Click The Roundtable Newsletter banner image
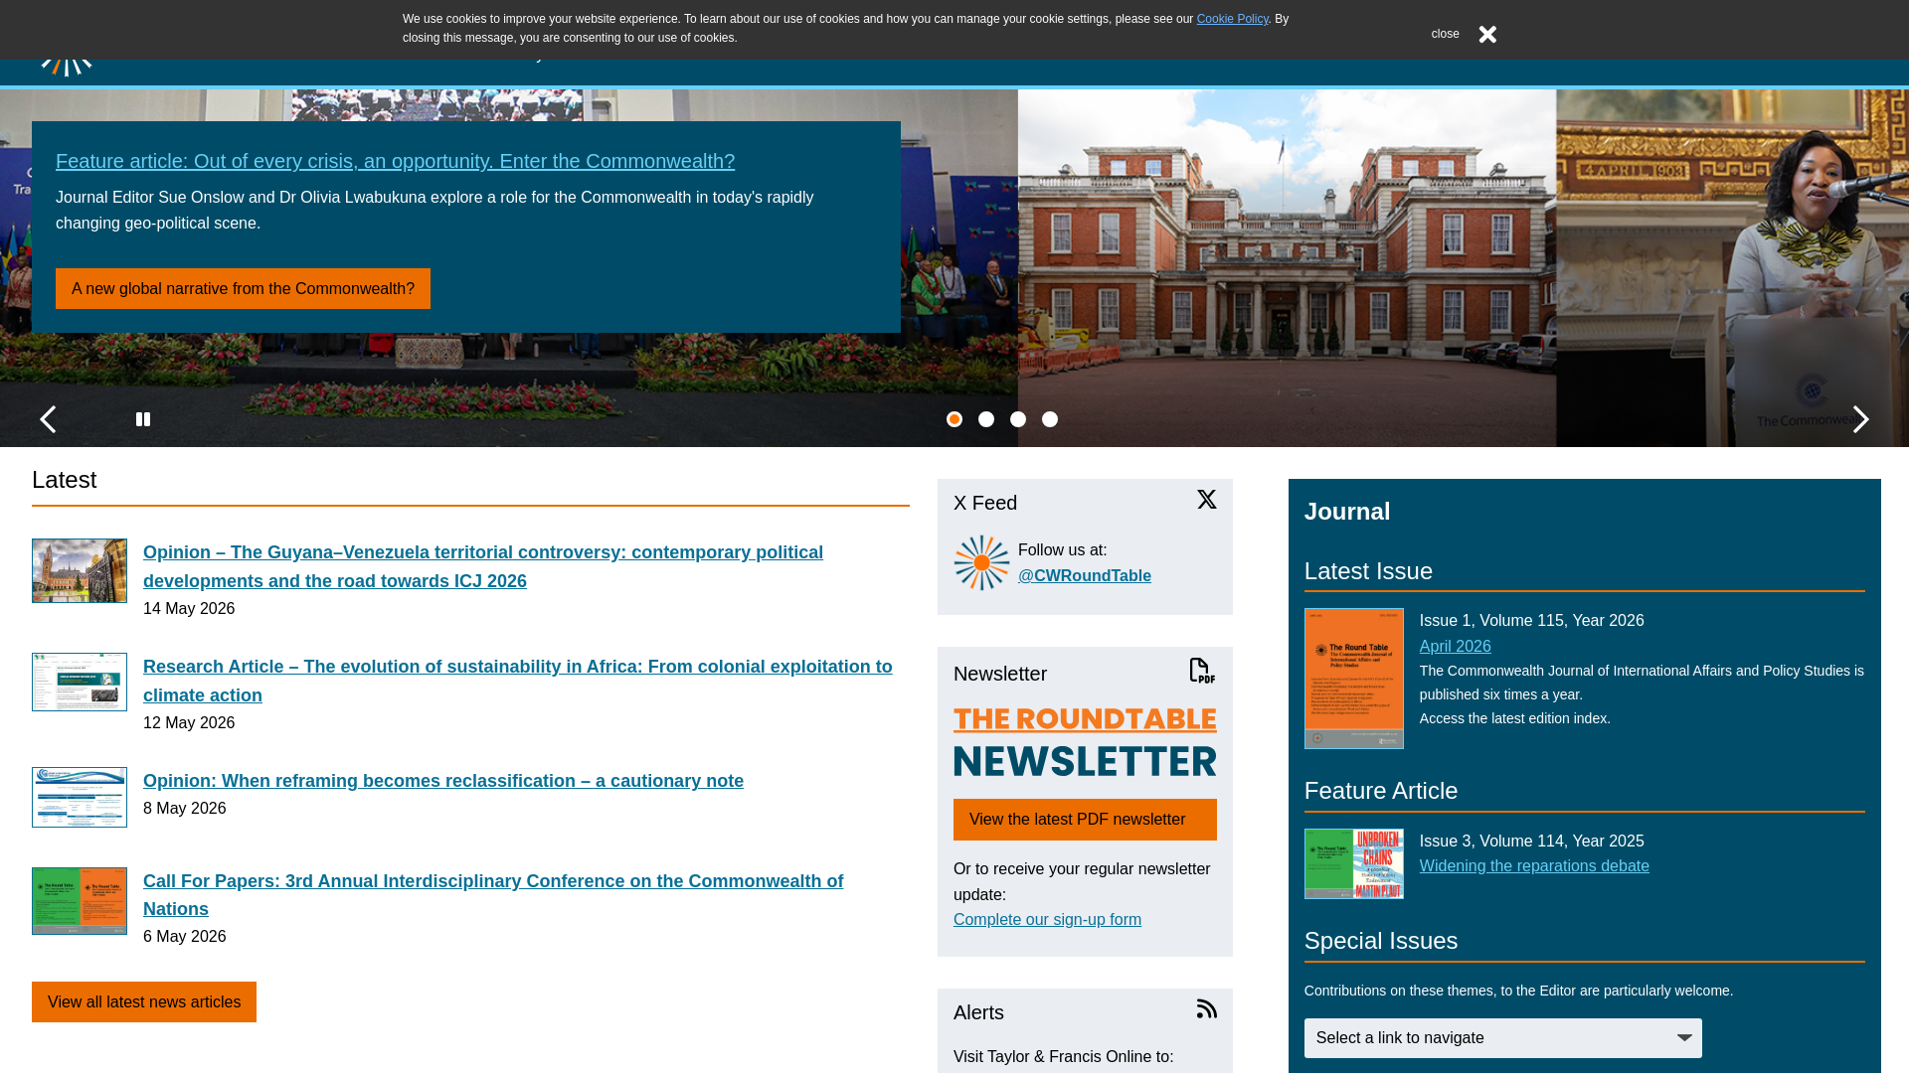 pos(1085,742)
